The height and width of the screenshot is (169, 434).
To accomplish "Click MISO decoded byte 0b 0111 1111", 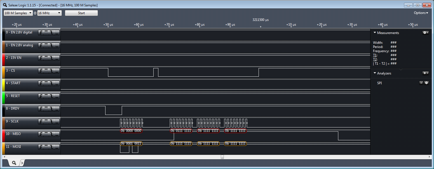I will pos(181,131).
